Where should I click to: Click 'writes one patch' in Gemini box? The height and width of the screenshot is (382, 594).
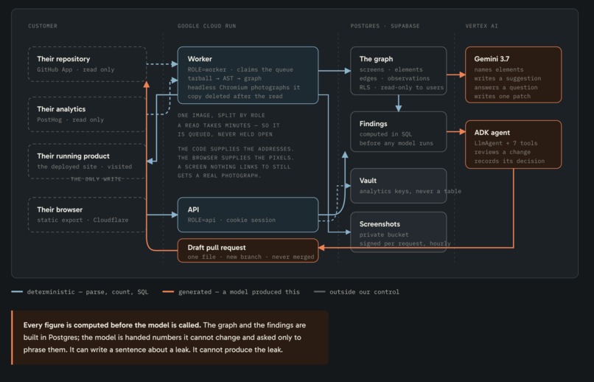click(x=503, y=97)
